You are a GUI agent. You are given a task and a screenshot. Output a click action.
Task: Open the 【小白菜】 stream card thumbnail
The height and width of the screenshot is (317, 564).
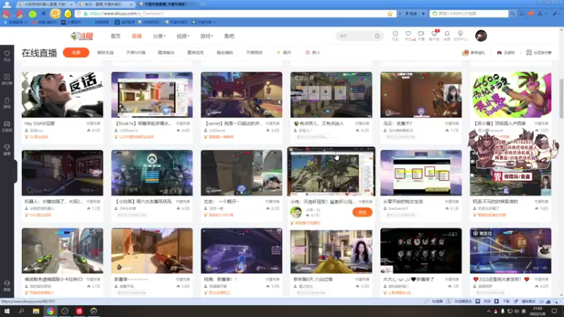click(152, 173)
